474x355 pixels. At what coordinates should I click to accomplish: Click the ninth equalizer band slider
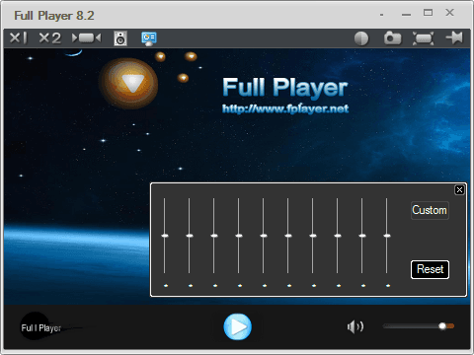tap(362, 236)
